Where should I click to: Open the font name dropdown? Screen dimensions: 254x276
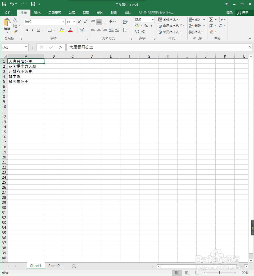click(63, 22)
